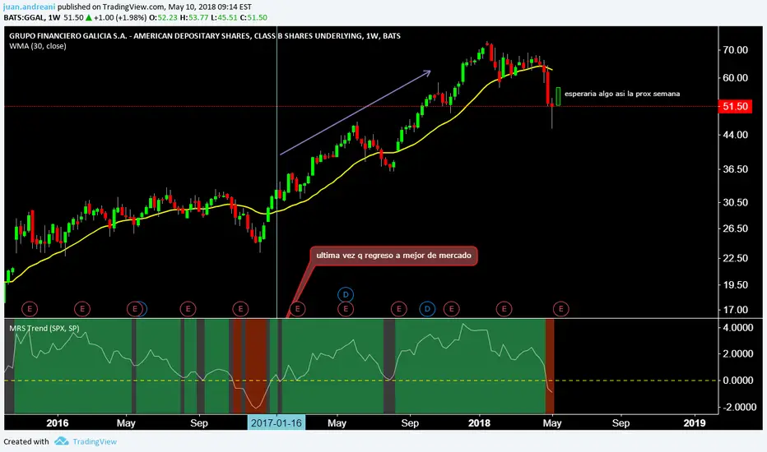
Task: Open the TradingView link at bottom
Action: pyautogui.click(x=95, y=442)
